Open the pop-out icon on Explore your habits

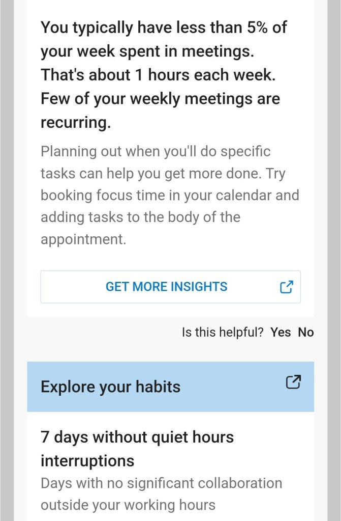click(293, 382)
